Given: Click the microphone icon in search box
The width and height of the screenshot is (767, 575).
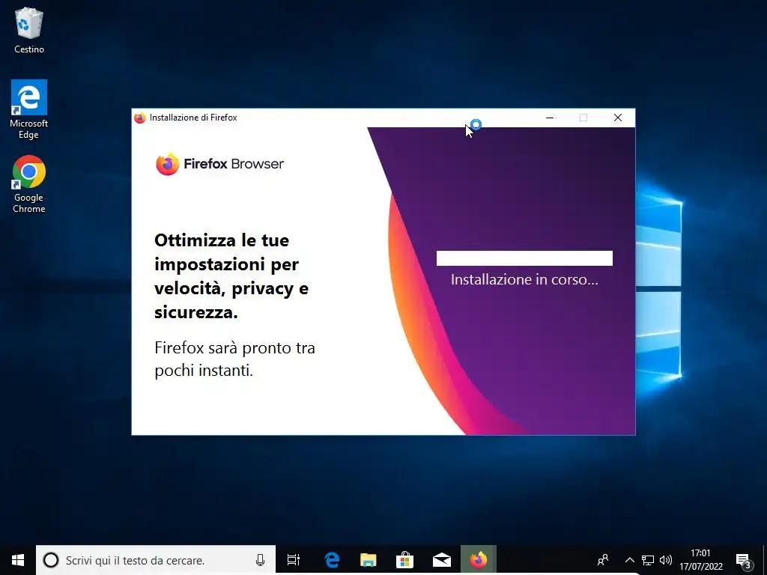Looking at the screenshot, I should tap(260, 560).
